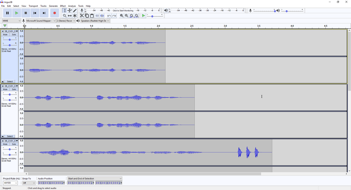The image size is (351, 190).
Task: Skip to the start of the project
Action: 35,13
